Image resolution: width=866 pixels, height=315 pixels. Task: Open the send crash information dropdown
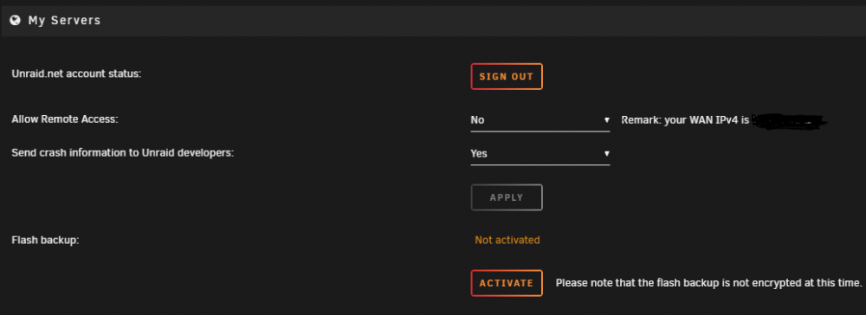(x=540, y=154)
